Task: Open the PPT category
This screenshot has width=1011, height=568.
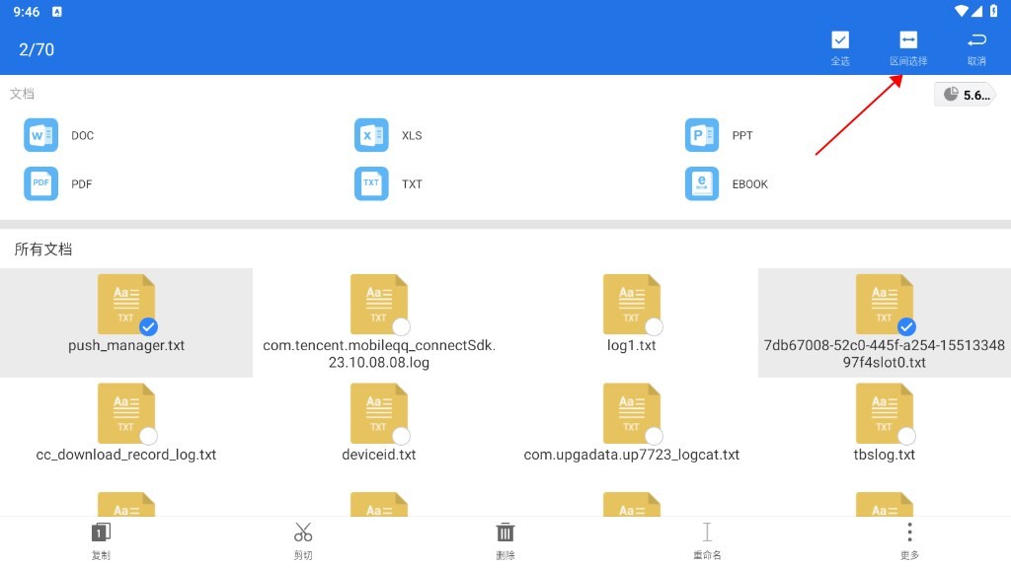Action: click(x=702, y=135)
